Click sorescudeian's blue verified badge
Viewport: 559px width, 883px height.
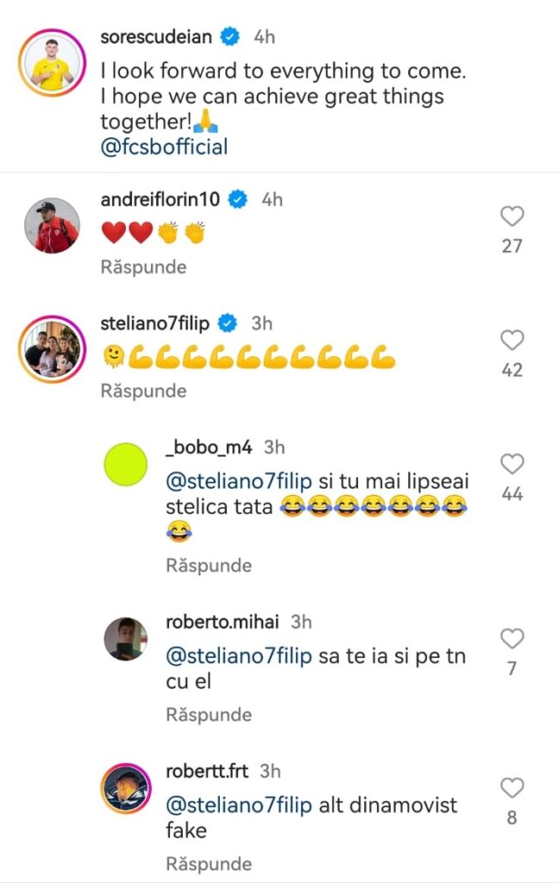(229, 37)
